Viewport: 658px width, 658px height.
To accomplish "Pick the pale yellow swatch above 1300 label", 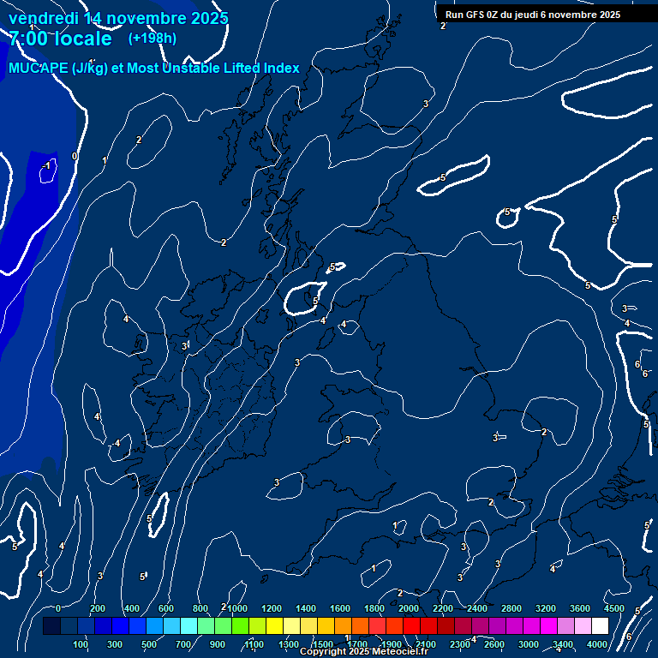I will point(291,626).
